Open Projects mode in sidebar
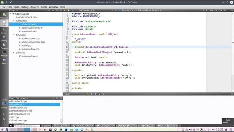This screenshot has width=234, height=132. [x=4, y=46]
